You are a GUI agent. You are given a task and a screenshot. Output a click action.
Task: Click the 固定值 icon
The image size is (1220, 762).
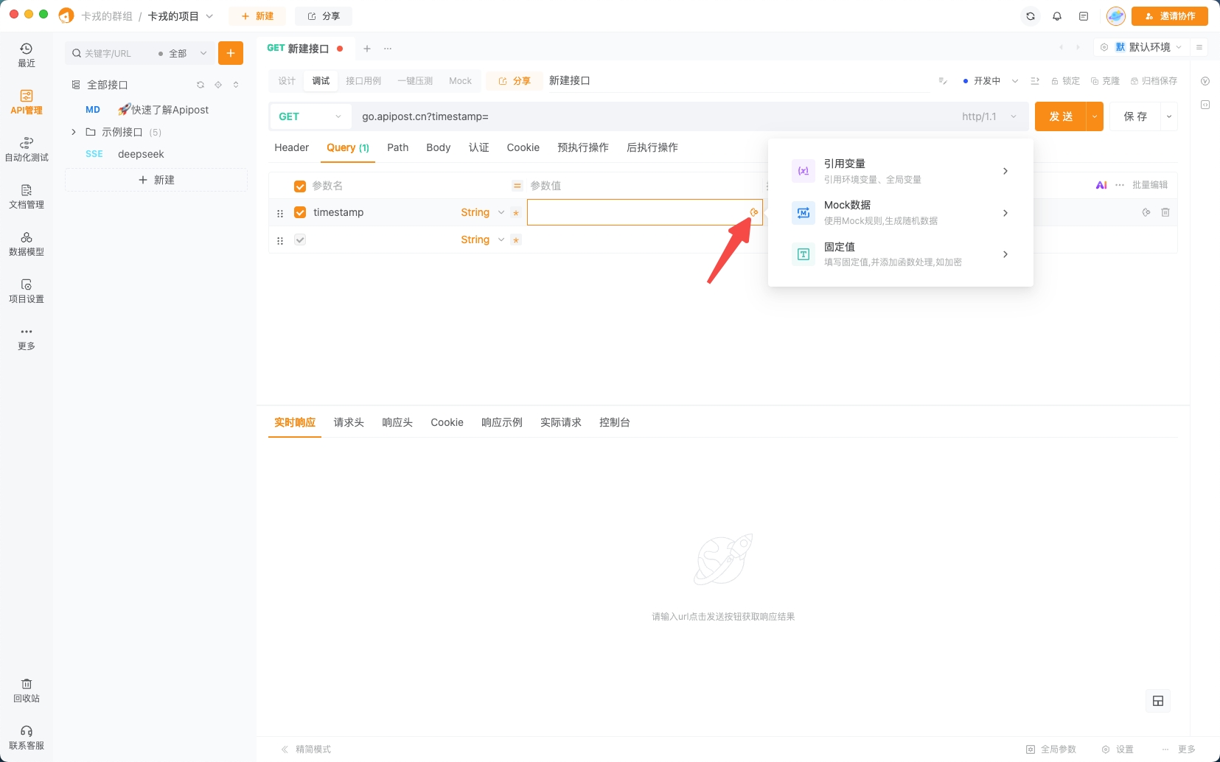[x=804, y=254]
